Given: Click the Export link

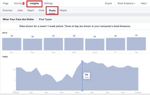Looking at the screenshot, I should coord(108,3).
